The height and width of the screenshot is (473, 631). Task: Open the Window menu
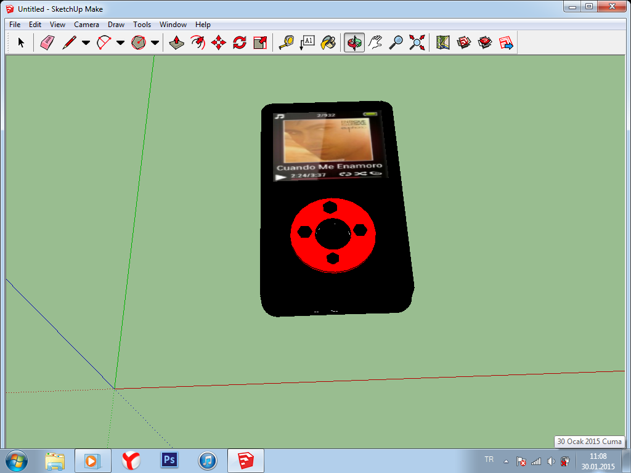[x=173, y=25]
